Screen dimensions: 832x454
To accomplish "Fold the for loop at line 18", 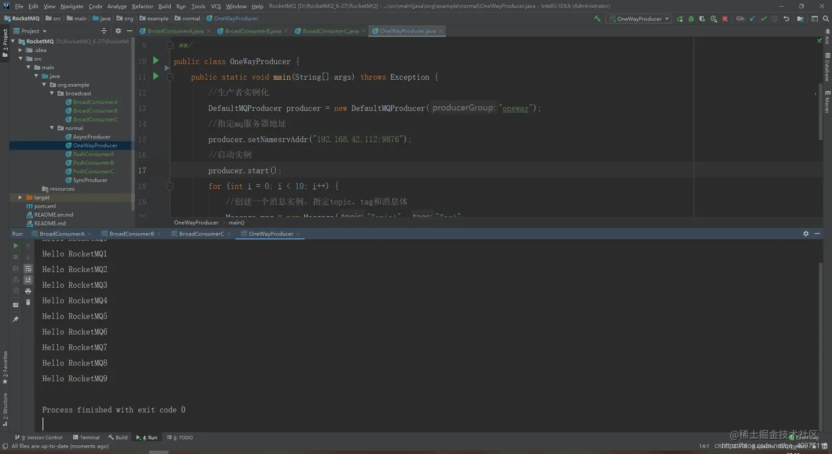I will click(170, 186).
